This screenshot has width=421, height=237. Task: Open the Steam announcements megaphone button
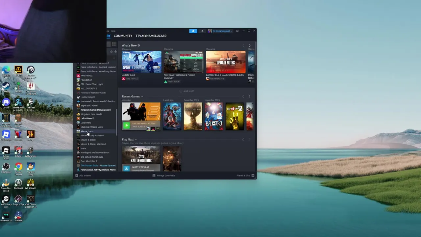[x=193, y=31]
